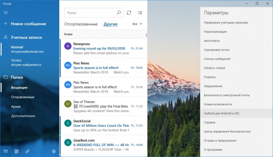273x157 pixels.
Task: Select the Другие tab
Action: pyautogui.click(x=110, y=24)
